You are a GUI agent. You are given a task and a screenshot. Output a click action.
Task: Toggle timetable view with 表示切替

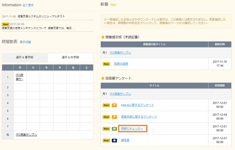(25, 42)
